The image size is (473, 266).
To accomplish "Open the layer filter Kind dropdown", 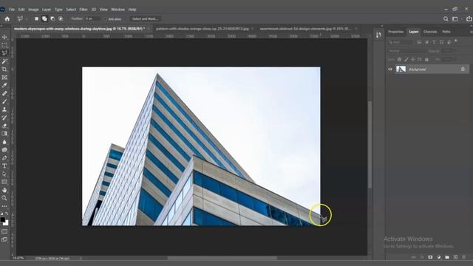I will [x=401, y=42].
